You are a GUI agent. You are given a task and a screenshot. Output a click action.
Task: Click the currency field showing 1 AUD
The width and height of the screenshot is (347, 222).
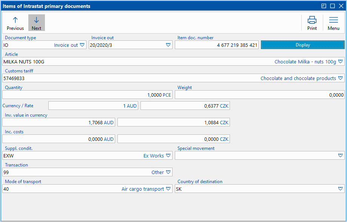click(x=93, y=106)
